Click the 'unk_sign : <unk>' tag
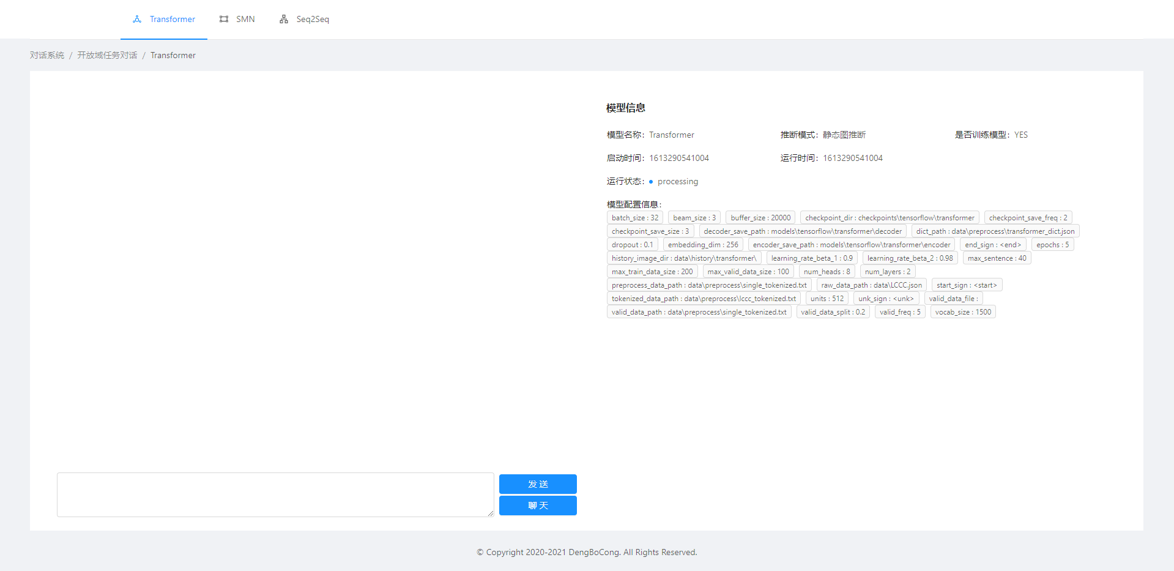 coord(886,299)
